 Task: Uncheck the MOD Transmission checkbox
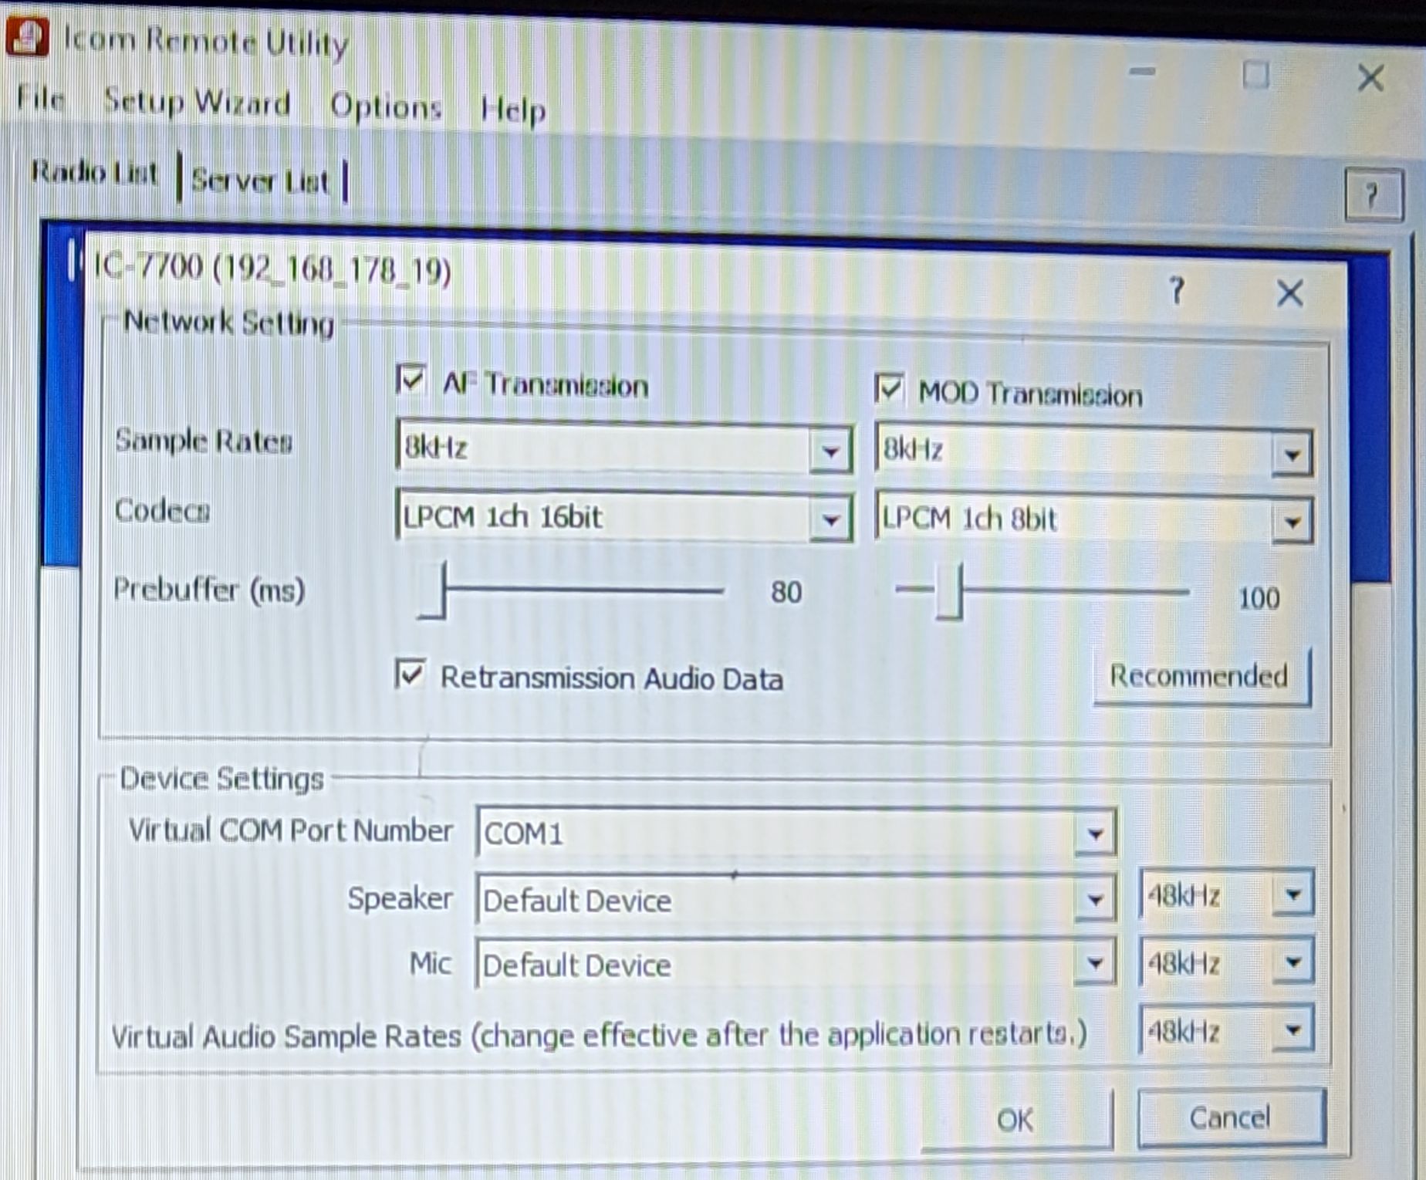pos(889,388)
